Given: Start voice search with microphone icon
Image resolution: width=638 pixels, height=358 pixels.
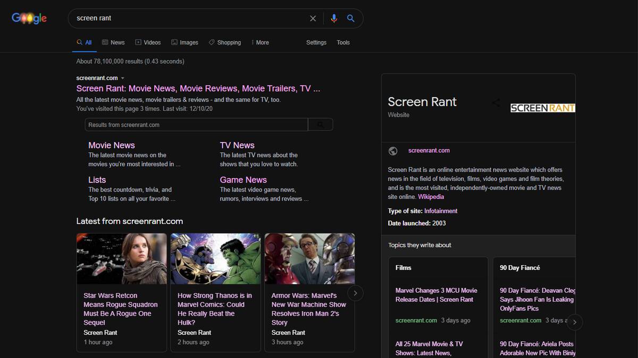Looking at the screenshot, I should 333,19.
